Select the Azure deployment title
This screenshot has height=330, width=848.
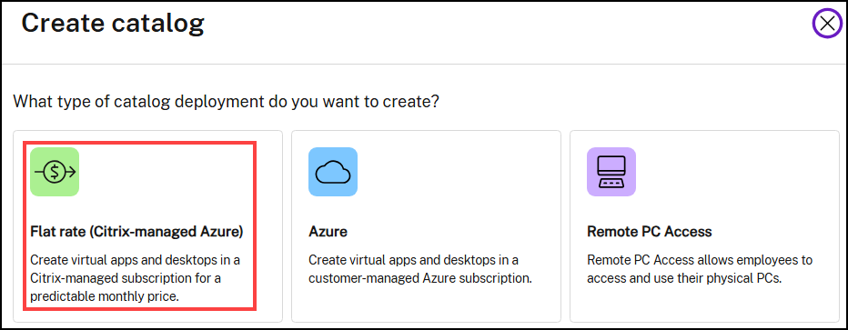[x=328, y=232]
